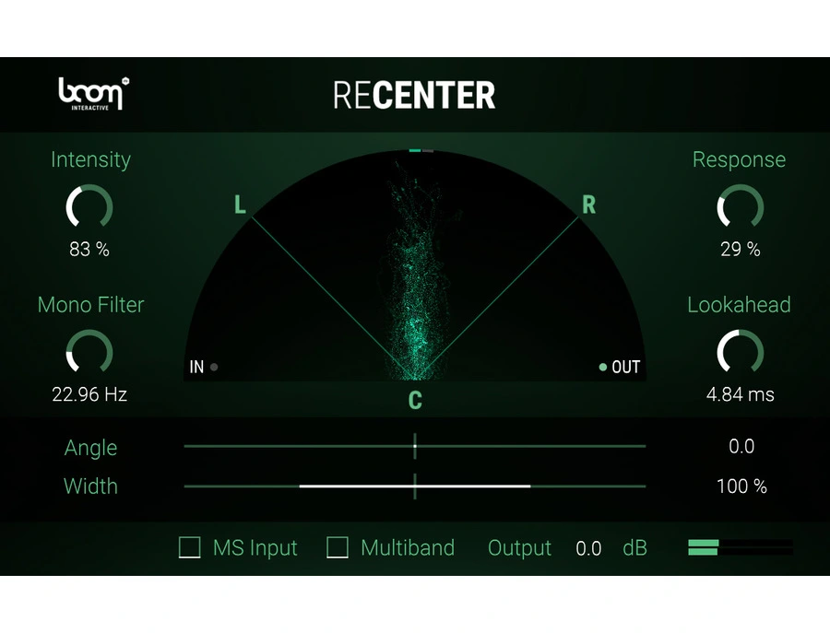Enable the Multiband checkbox
This screenshot has width=830, height=633.
[338, 547]
